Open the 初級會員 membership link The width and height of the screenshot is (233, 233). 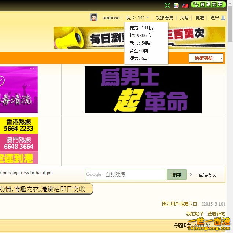click(164, 18)
